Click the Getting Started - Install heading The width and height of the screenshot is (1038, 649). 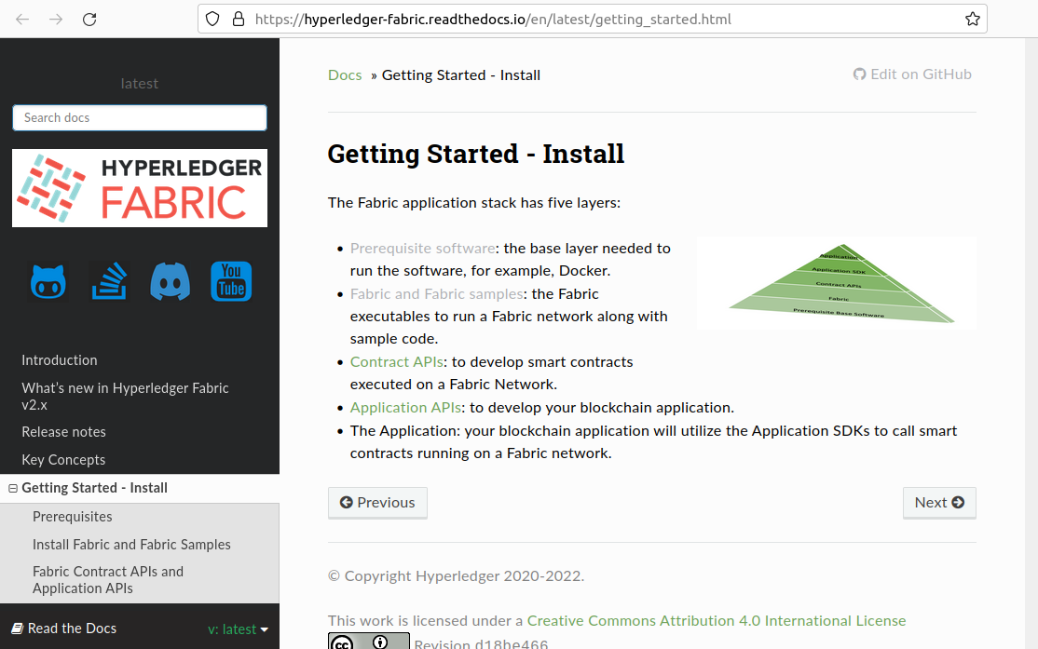pos(476,154)
